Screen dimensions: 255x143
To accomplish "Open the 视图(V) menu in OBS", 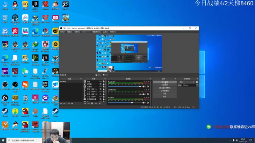I will tap(77, 32).
